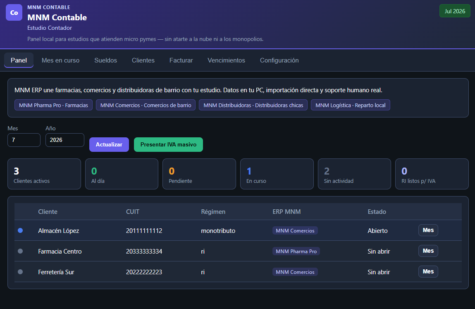Click the Estado column header

(x=377, y=212)
